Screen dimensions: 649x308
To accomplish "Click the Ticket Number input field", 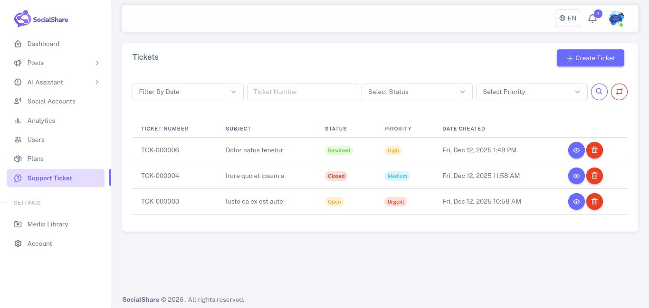I will (x=302, y=92).
